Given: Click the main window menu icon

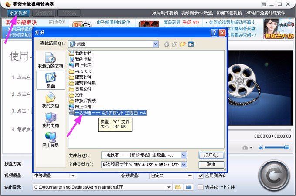Looking at the screenshot, I should 263,4.
